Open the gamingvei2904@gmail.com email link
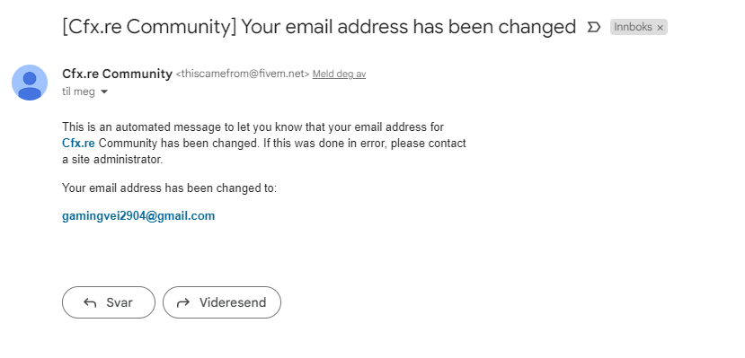 click(138, 215)
